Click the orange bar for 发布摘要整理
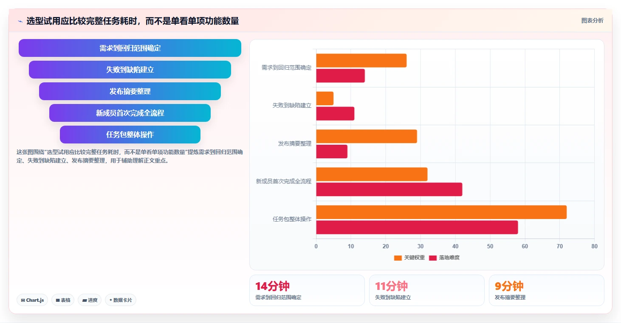 (x=367, y=136)
